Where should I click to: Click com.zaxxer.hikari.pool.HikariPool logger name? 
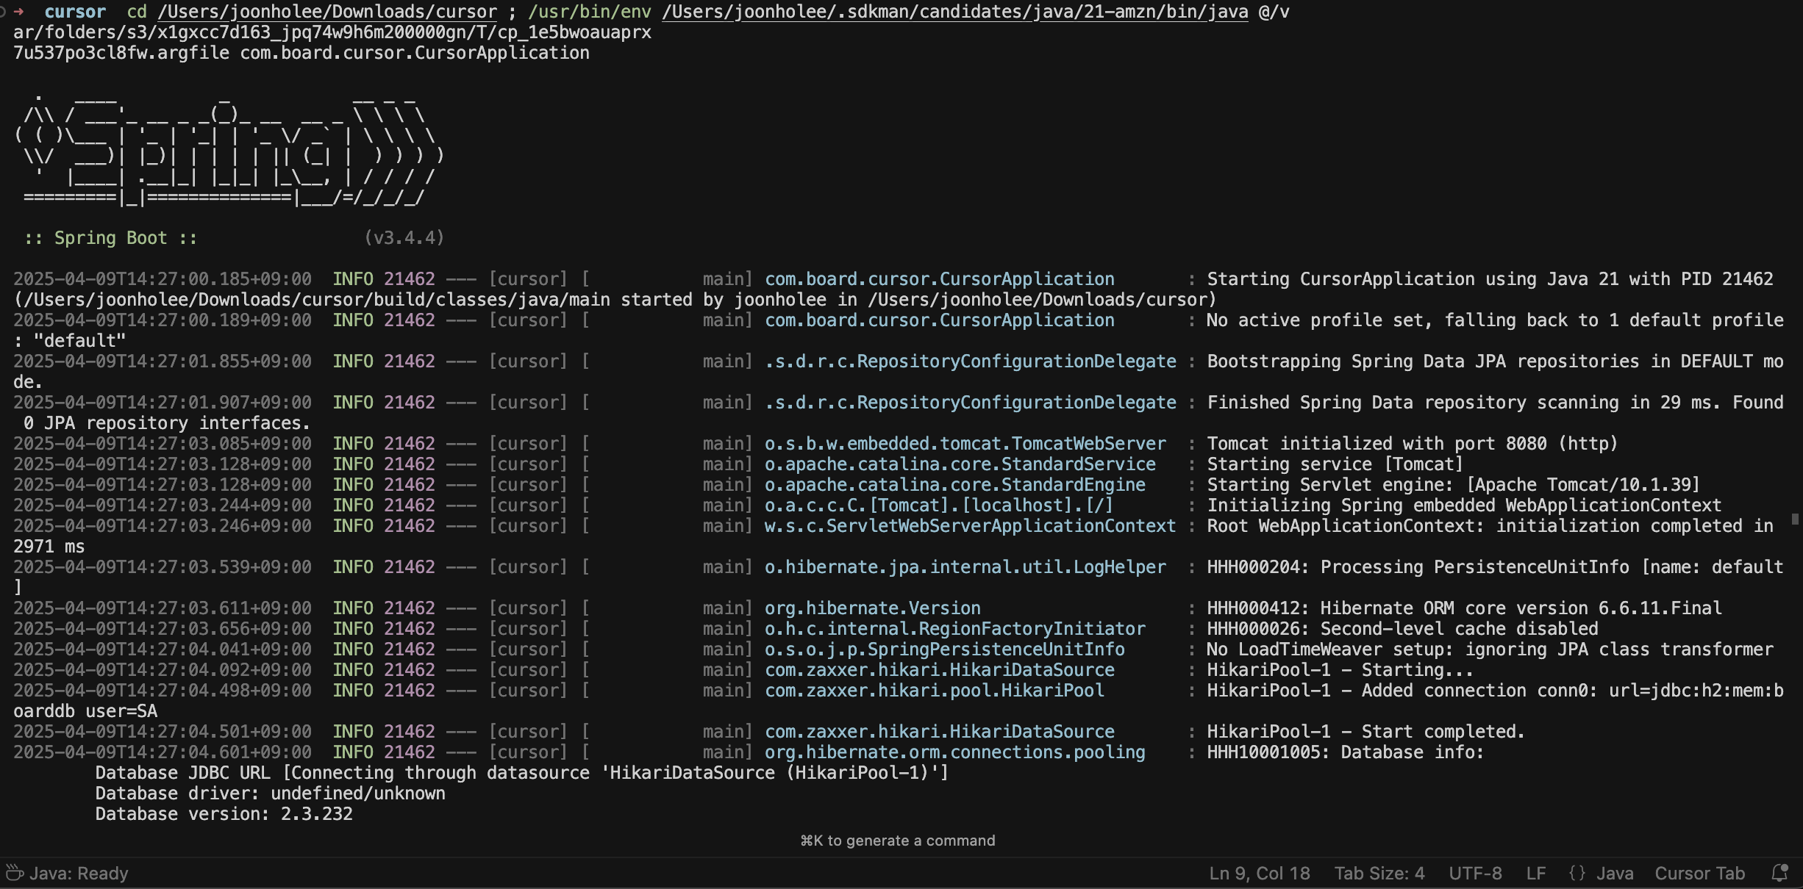[934, 691]
